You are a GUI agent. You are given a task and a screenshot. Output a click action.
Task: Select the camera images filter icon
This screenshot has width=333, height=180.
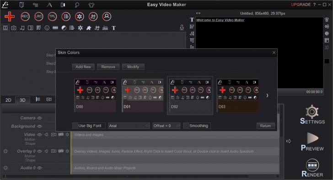point(14,28)
